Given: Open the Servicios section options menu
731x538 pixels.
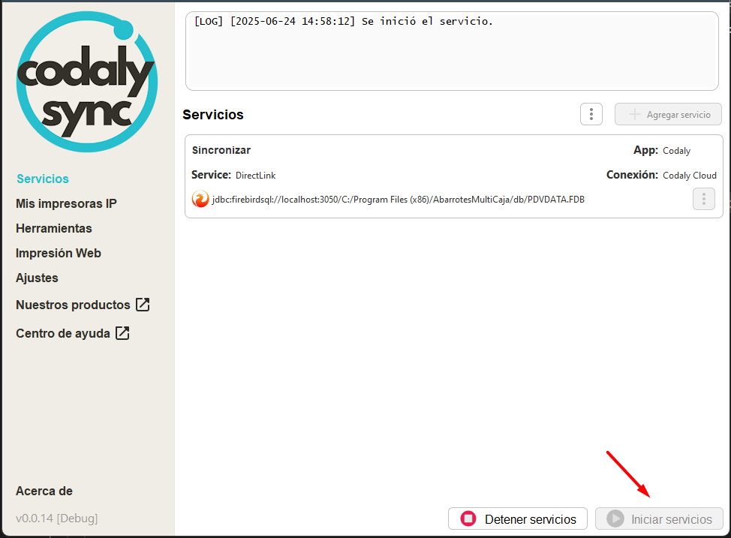Looking at the screenshot, I should click(x=591, y=114).
